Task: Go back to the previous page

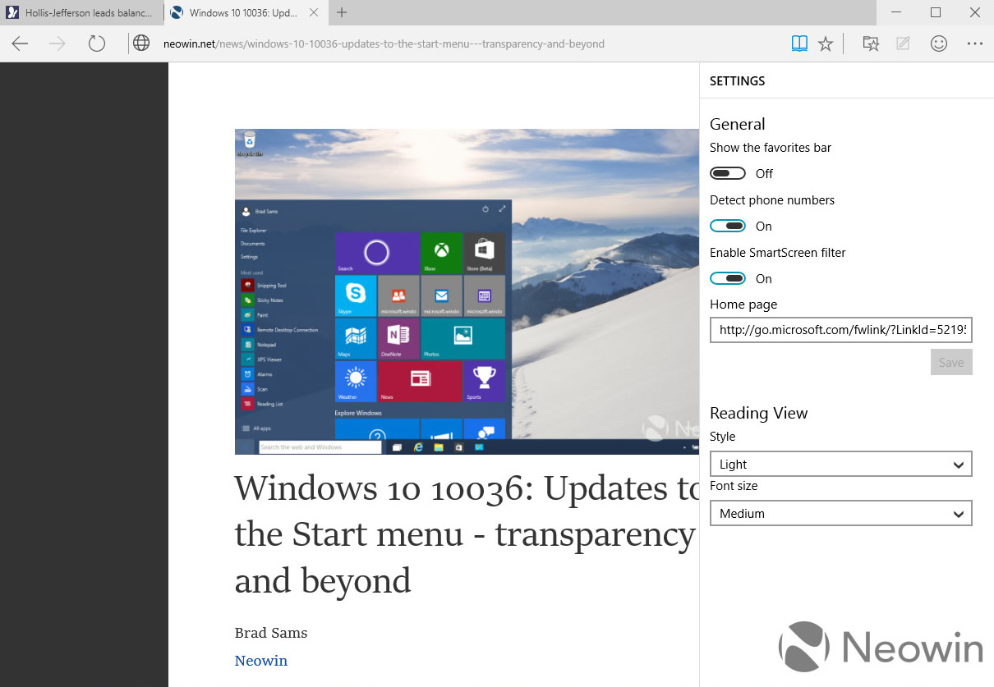Action: pos(21,44)
